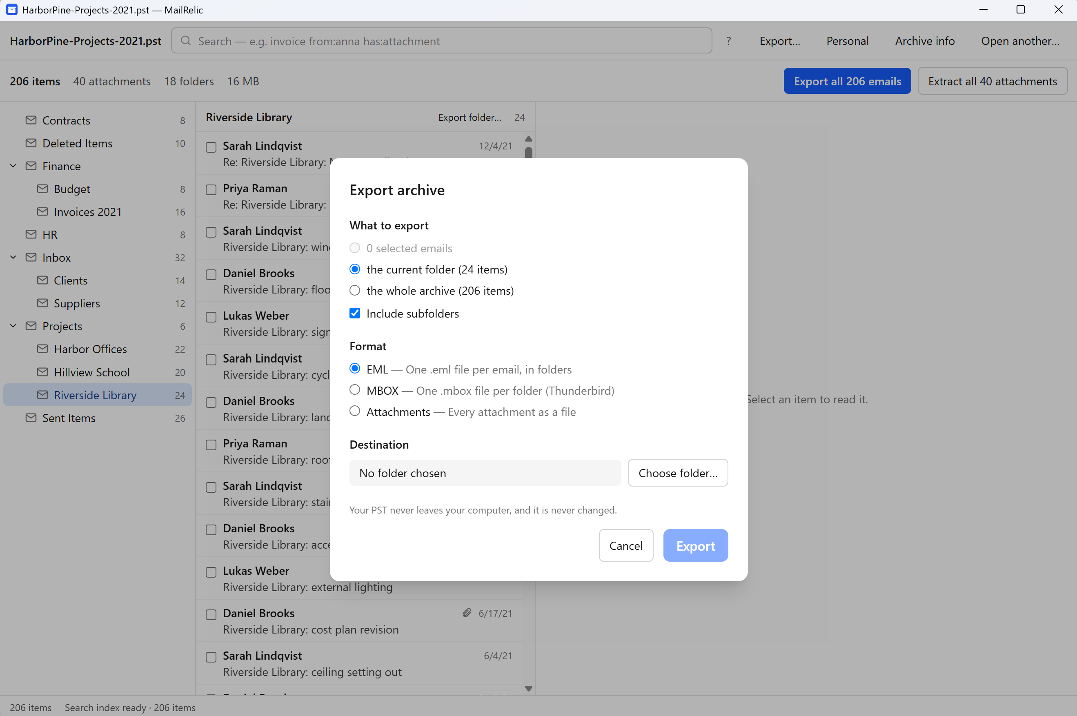Click the Finance folder envelope icon
The image size is (1077, 716).
coord(31,166)
